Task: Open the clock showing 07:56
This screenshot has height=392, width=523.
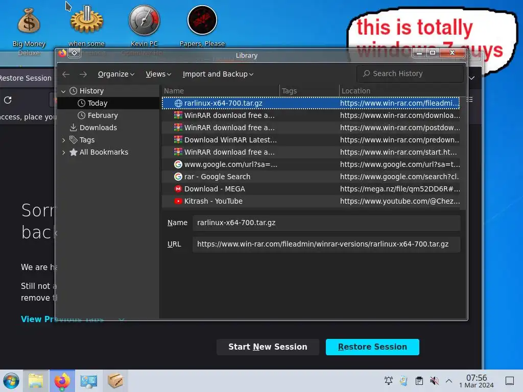Action: [x=477, y=381]
